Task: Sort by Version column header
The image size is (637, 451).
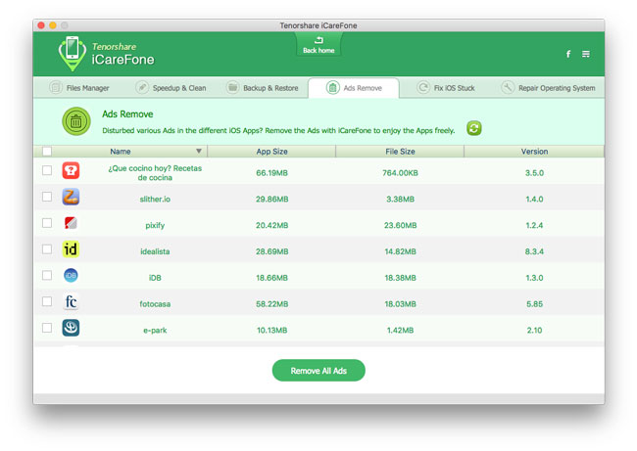Action: click(x=534, y=152)
